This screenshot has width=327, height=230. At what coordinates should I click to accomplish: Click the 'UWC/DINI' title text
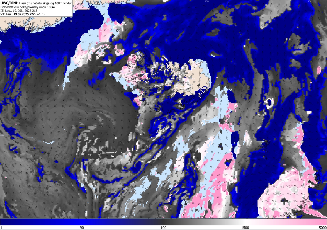tap(9, 3)
